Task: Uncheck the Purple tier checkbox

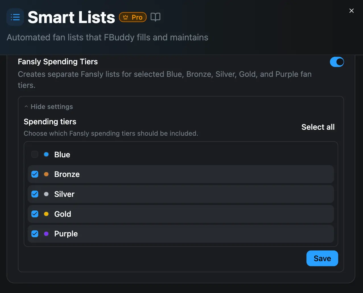Action: [x=34, y=234]
